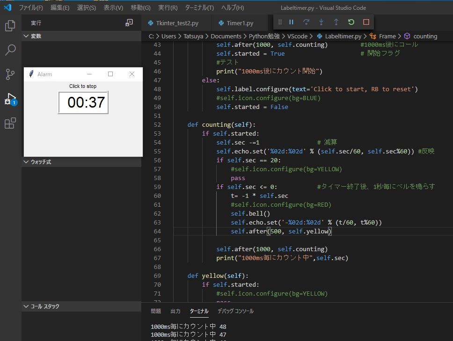Click the Frame breadcrumb segment
The image size is (453, 341).
[x=387, y=36]
